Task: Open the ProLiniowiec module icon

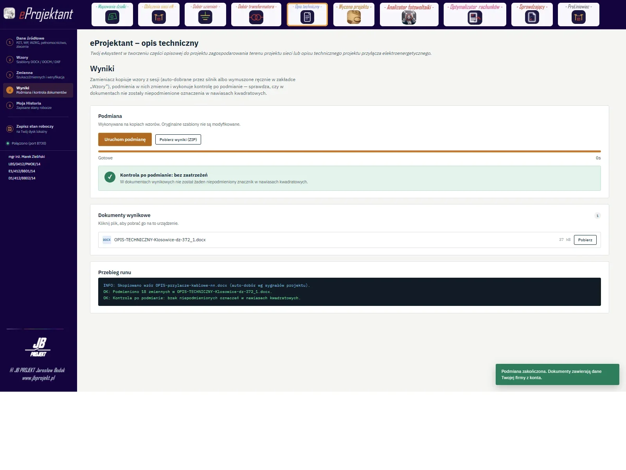Action: point(579,17)
